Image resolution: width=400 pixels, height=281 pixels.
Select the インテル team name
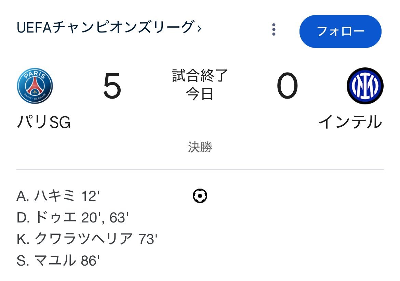350,122
